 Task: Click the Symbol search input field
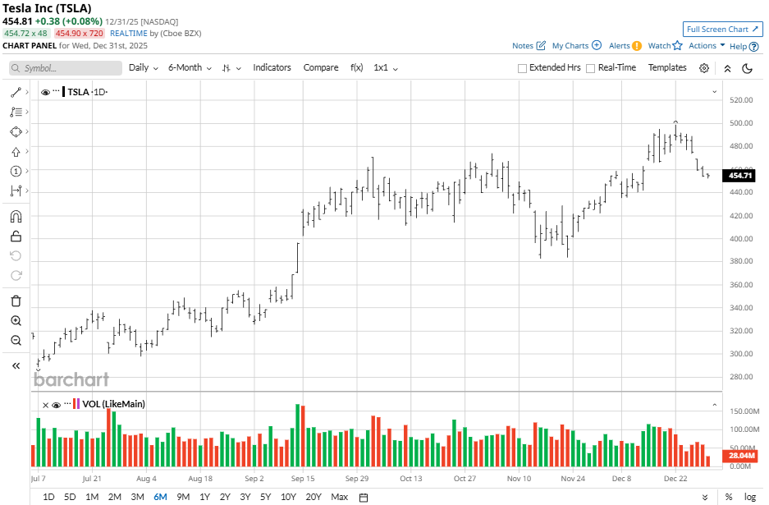coord(65,68)
